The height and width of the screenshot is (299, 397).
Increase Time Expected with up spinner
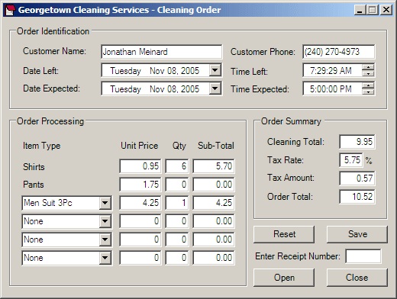point(368,85)
